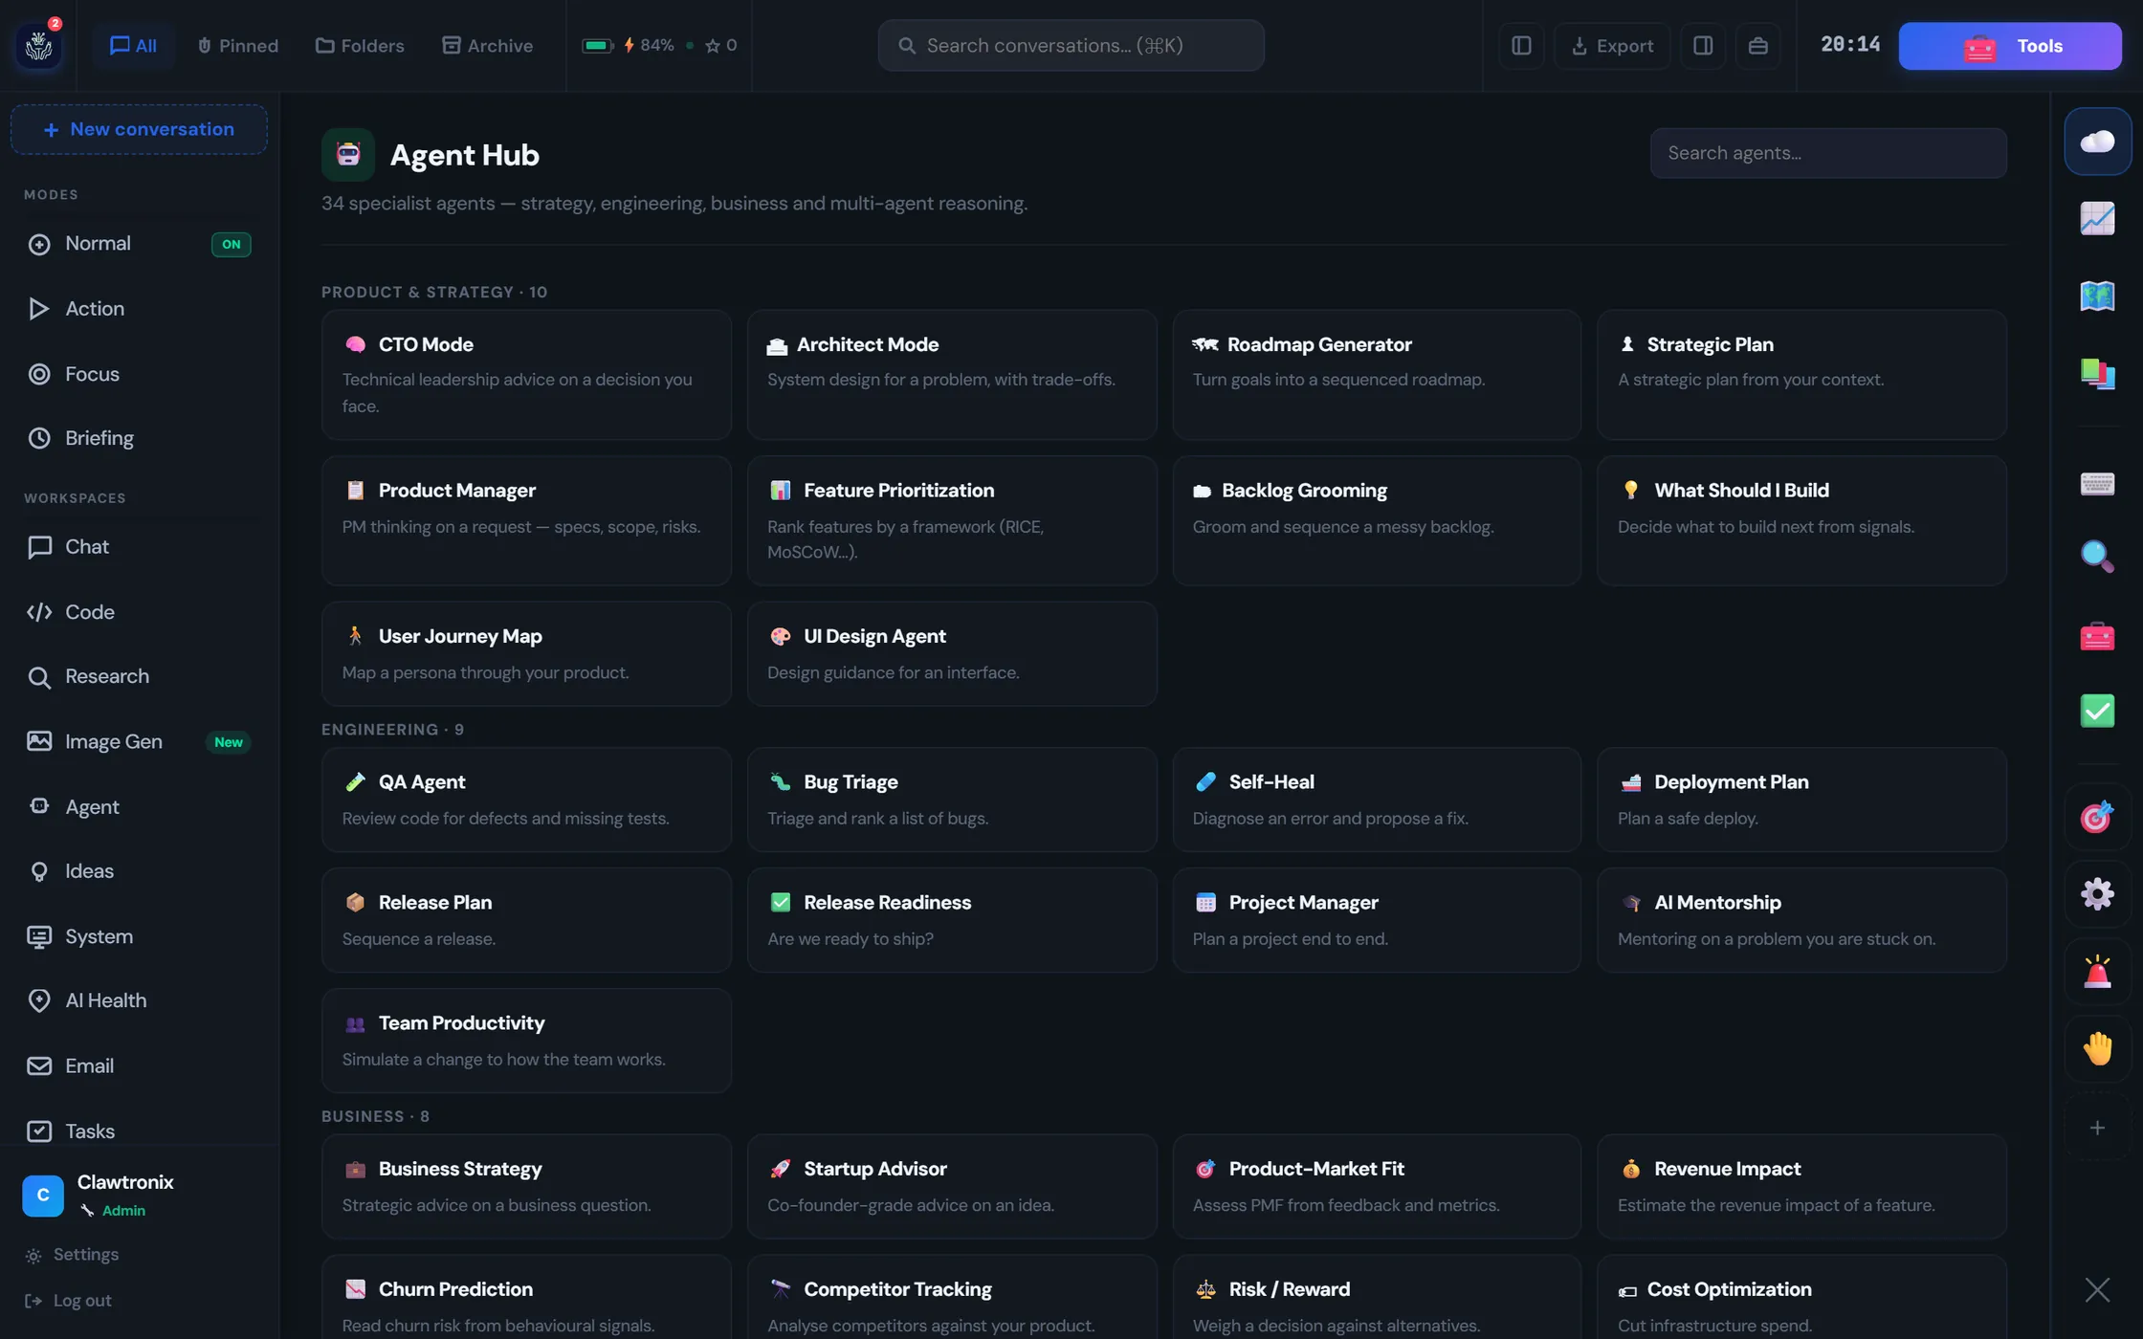This screenshot has width=2143, height=1339.
Task: Click the keyboard icon in right rail
Action: click(x=2097, y=483)
